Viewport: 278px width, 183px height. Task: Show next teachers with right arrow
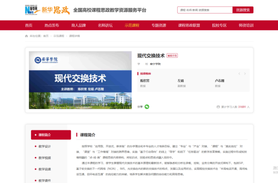coord(245,74)
